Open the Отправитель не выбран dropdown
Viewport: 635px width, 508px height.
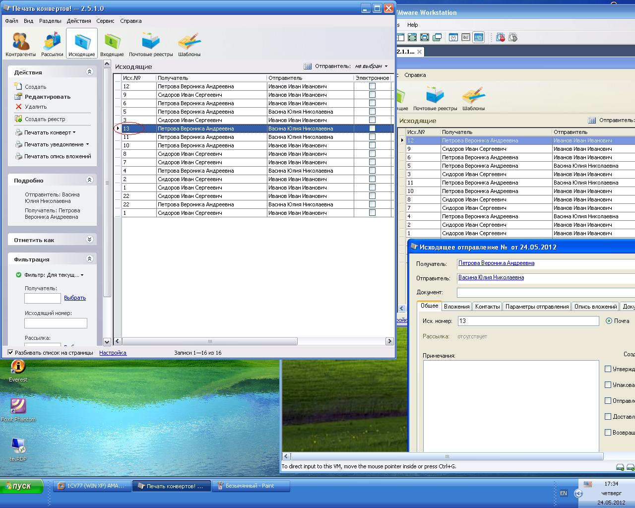coord(371,66)
